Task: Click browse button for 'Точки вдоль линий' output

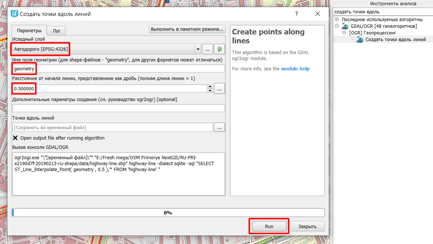Action: coord(219,127)
